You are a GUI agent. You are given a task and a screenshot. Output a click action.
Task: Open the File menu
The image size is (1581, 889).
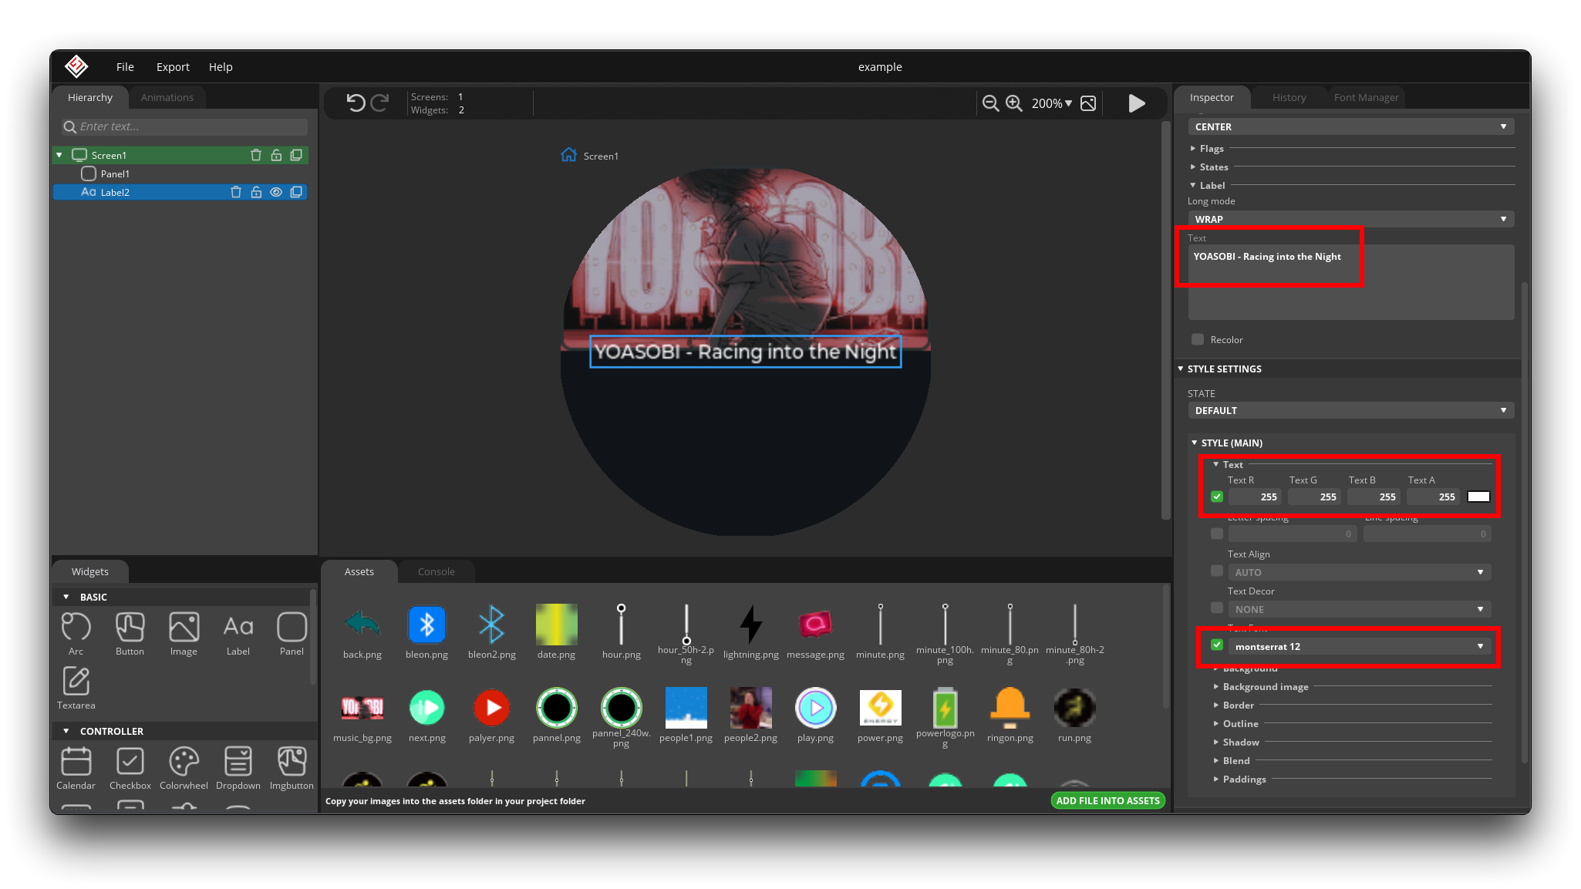[x=125, y=67]
